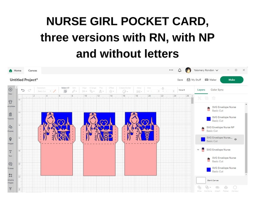
Task: Click the Home house icon
Action: coord(11,70)
